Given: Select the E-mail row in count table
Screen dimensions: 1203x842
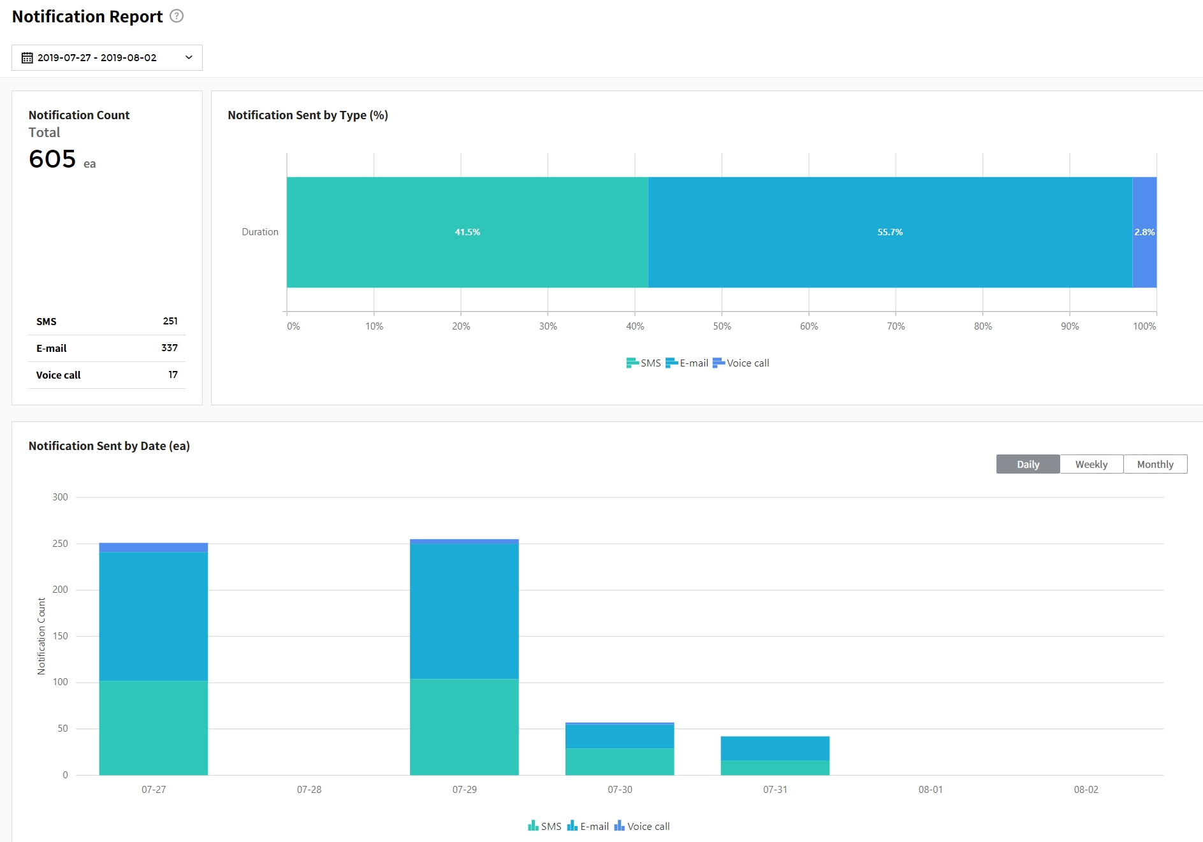Looking at the screenshot, I should pos(106,348).
